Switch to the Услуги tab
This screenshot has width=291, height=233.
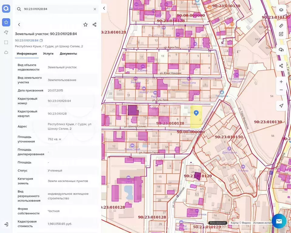point(48,54)
